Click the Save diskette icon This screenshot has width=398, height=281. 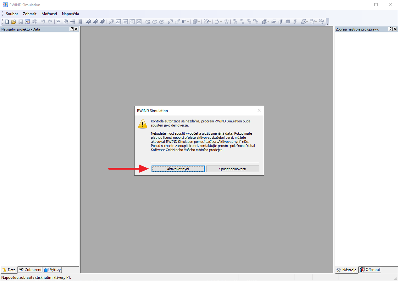tap(21, 22)
